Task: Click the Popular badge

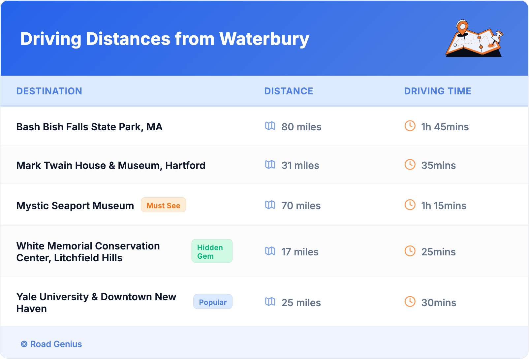Action: tap(213, 302)
